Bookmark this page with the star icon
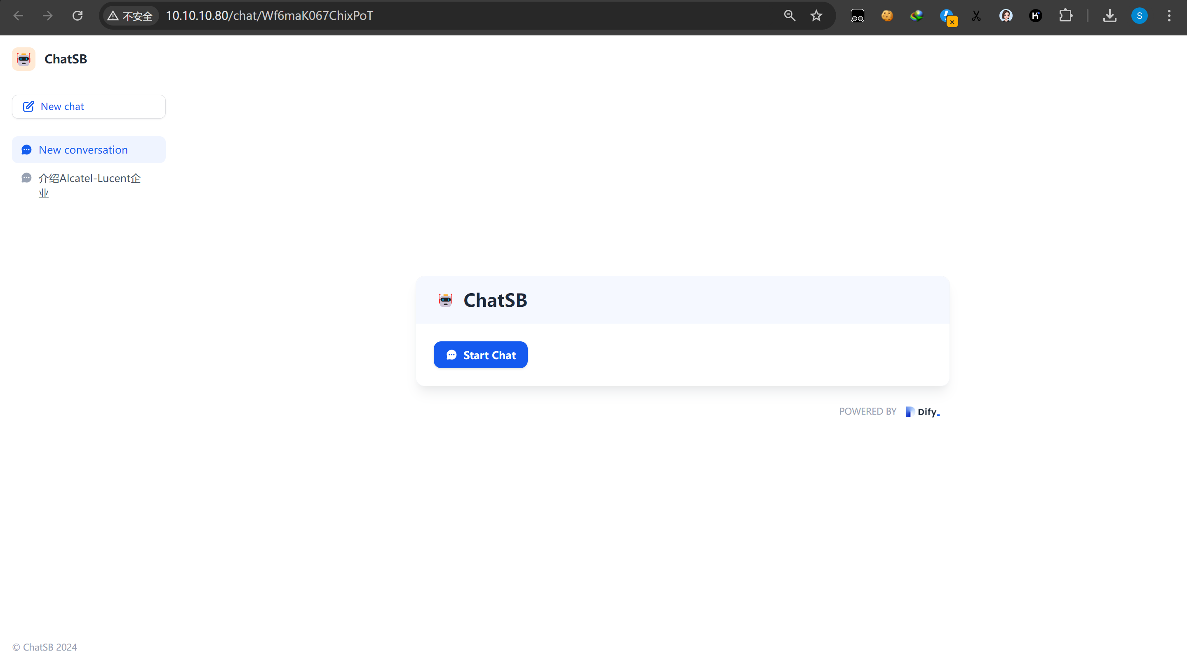 (816, 16)
